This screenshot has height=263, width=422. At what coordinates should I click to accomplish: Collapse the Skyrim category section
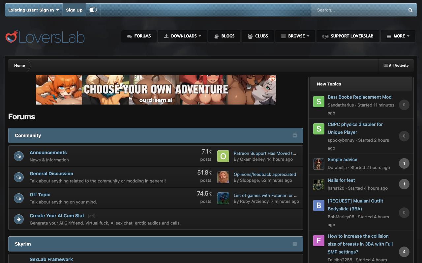click(x=295, y=244)
